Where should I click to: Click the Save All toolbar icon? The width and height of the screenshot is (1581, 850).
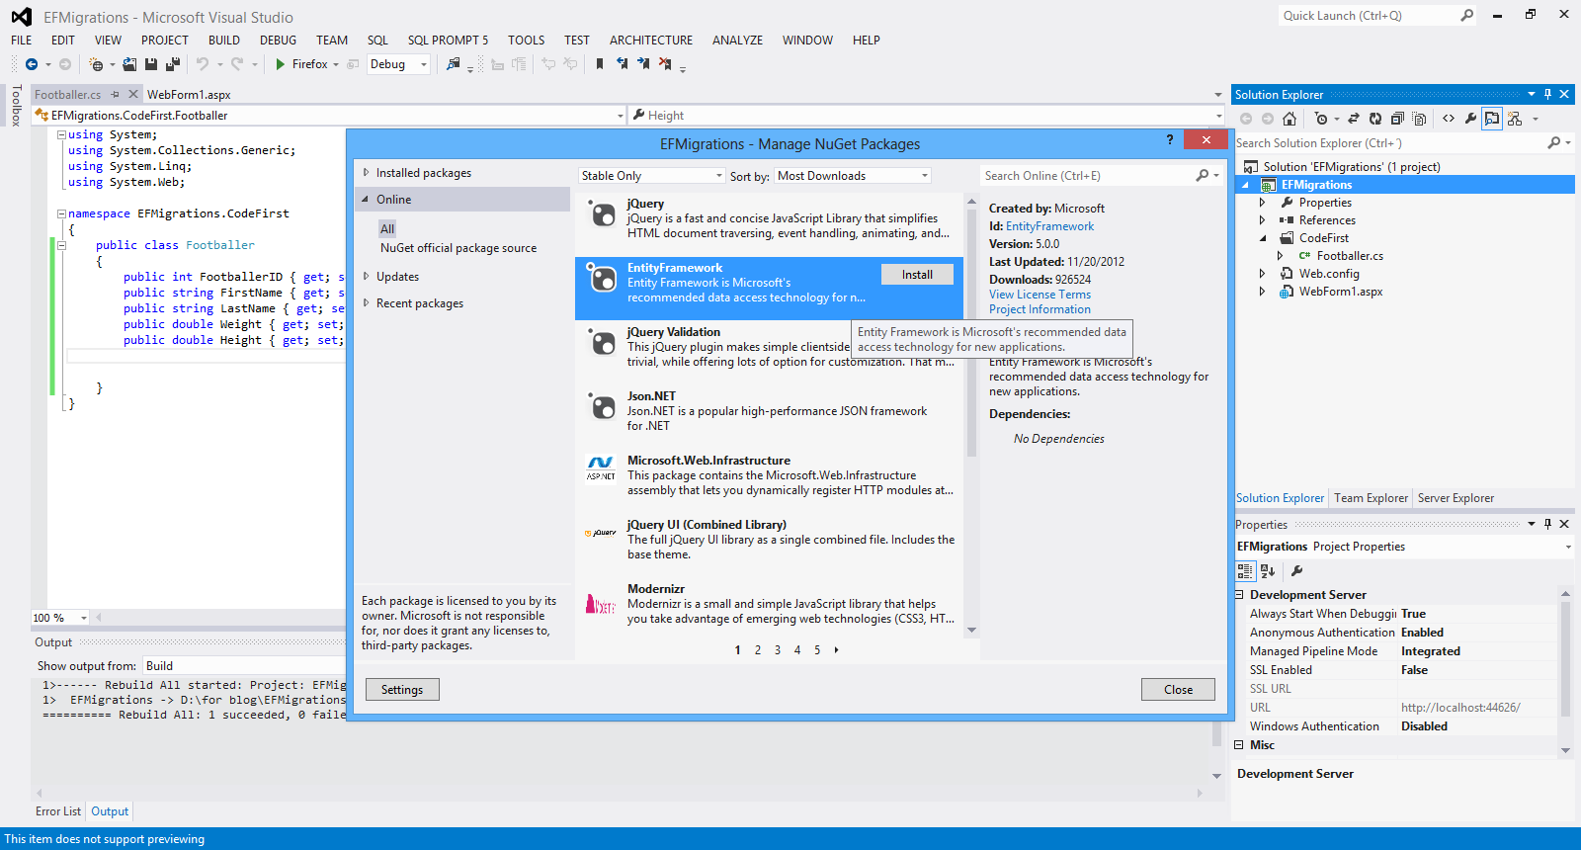(x=173, y=64)
